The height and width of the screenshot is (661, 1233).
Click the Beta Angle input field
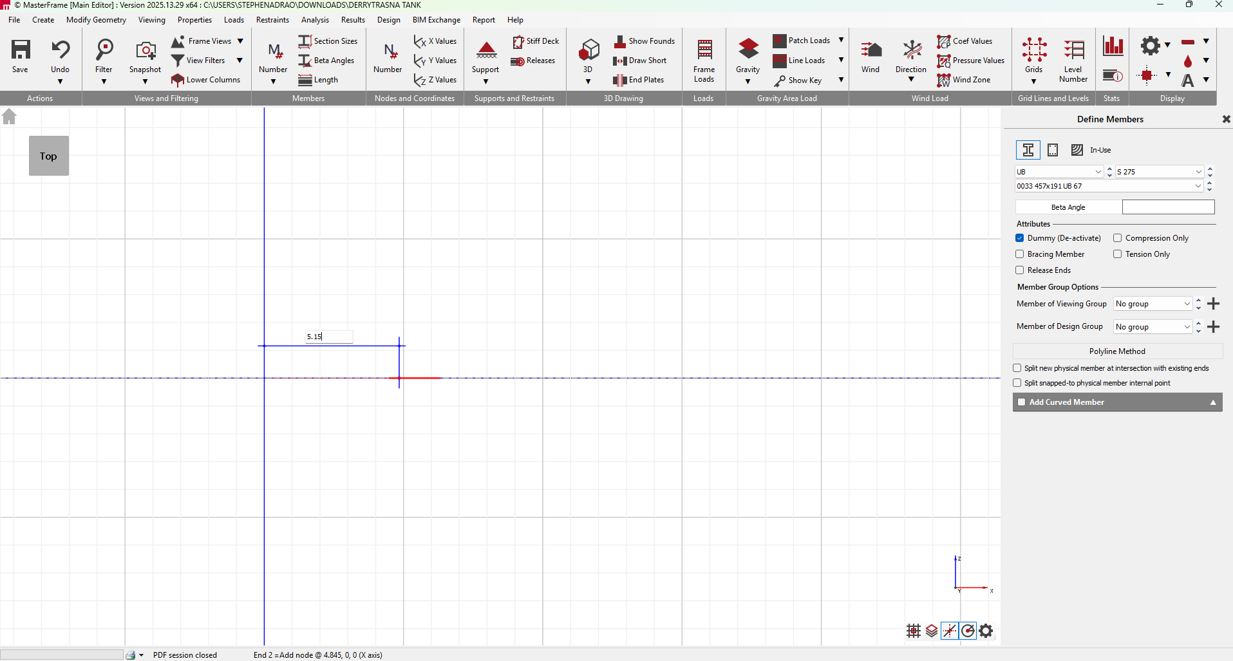click(x=1168, y=207)
